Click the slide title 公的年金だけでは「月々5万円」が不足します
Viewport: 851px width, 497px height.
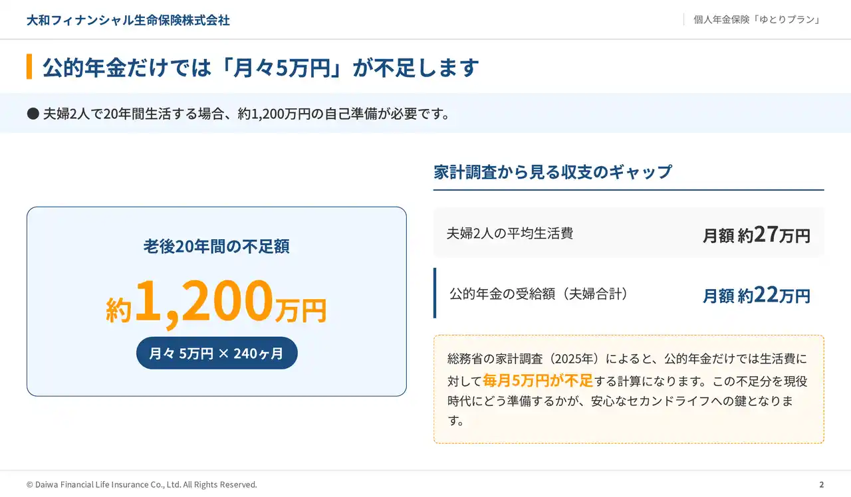click(x=261, y=68)
